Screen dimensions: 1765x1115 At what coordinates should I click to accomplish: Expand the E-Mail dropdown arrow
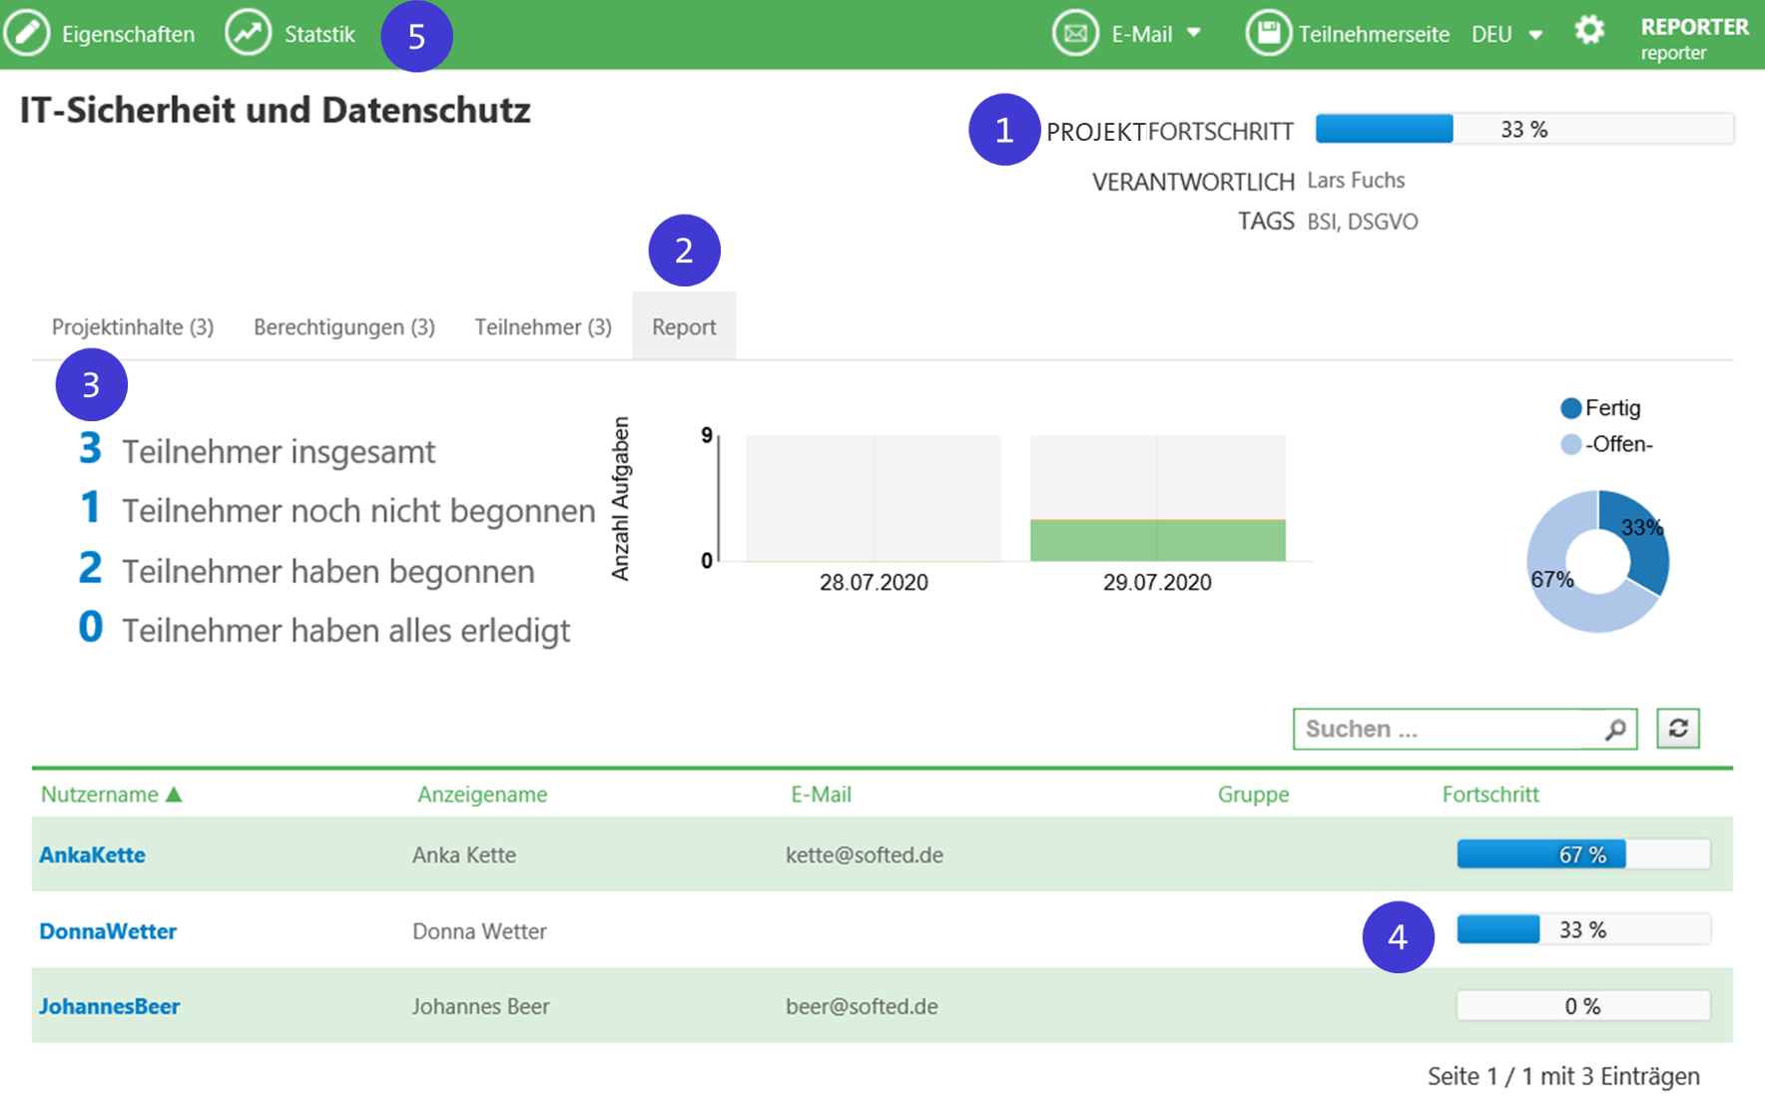coord(1194,33)
